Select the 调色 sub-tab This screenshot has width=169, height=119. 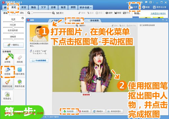[x=22, y=13]
